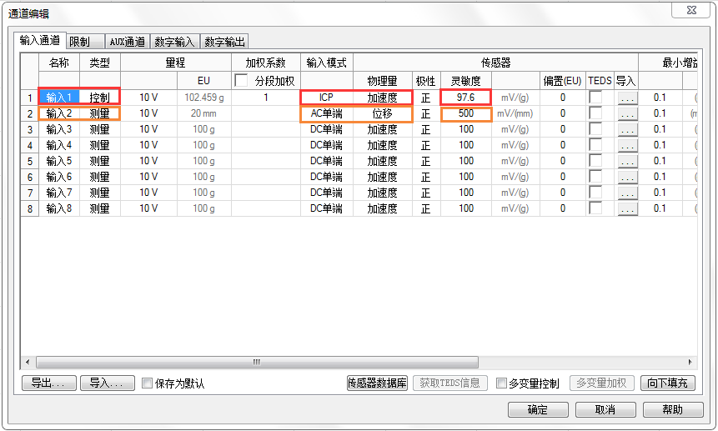Click the horizontal scrollbar thumb
Viewport: 718px width, 431px height.
pos(257,363)
